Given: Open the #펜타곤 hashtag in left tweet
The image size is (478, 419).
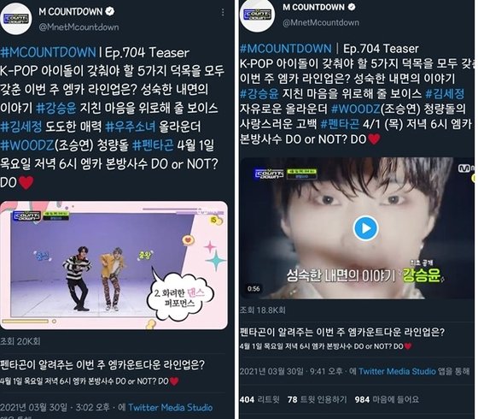Looking at the screenshot, I should pyautogui.click(x=153, y=145).
